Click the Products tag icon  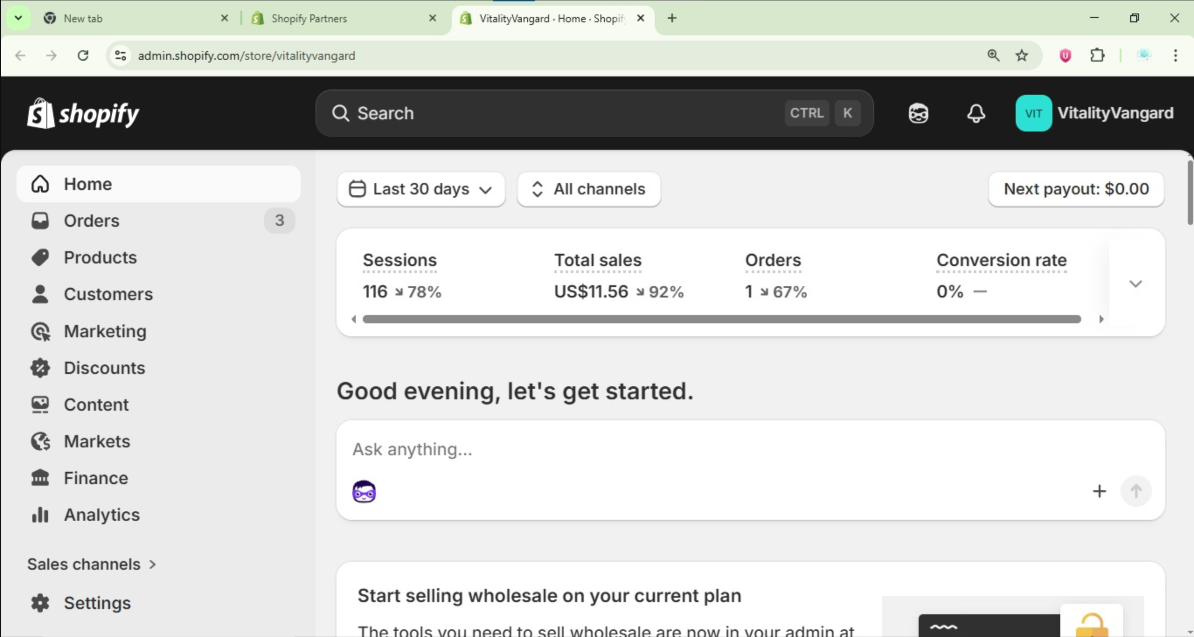(40, 257)
